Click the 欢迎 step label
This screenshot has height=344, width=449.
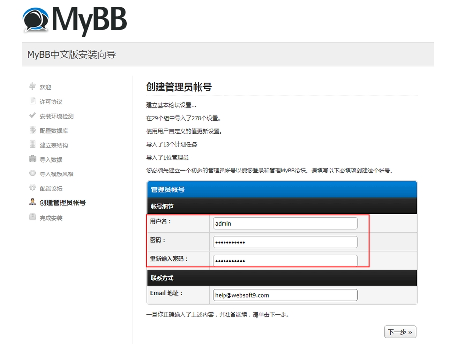45,87
